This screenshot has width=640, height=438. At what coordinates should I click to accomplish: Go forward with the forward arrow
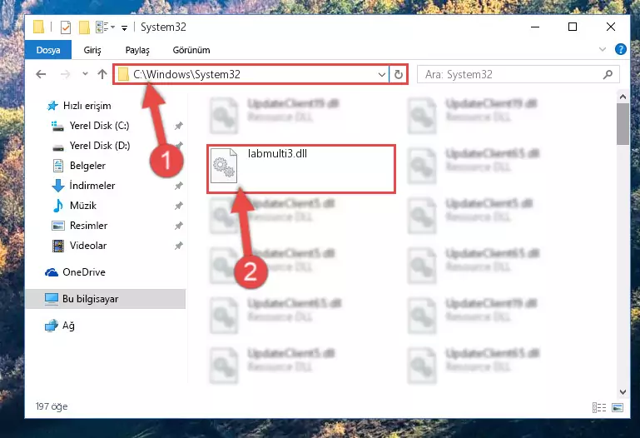coord(65,74)
